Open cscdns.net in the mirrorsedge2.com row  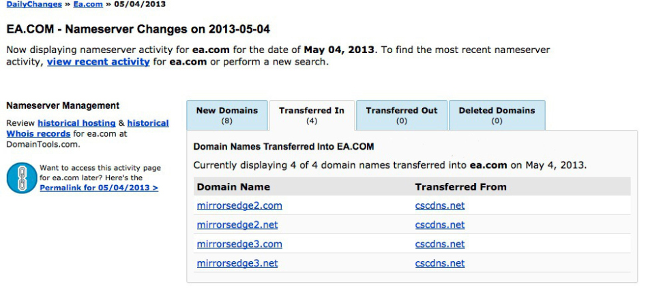pyautogui.click(x=440, y=206)
